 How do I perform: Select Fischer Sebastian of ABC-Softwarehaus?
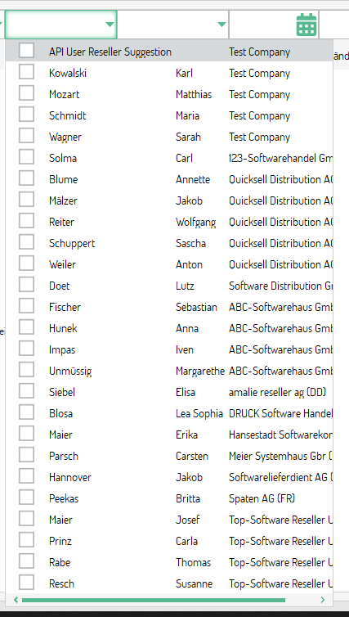pos(169,307)
